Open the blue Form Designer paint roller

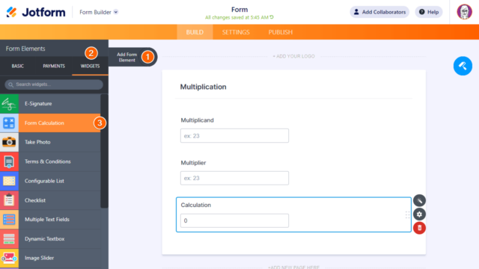click(463, 66)
